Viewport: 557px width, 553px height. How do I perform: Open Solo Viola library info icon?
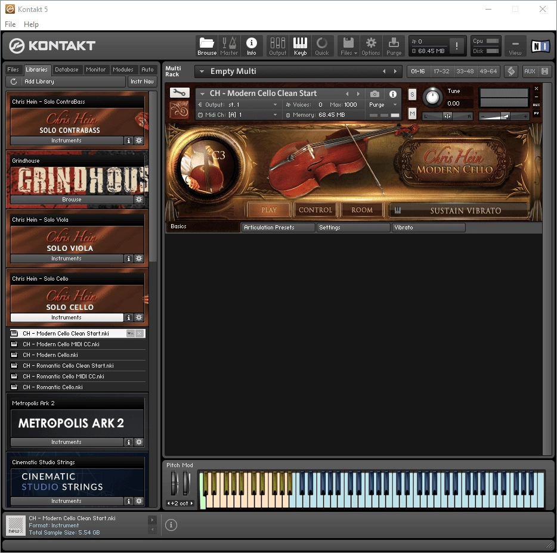(x=129, y=259)
